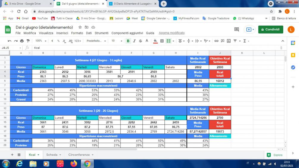
Task: Click the undo arrow in the toolbar
Action: click(10, 41)
